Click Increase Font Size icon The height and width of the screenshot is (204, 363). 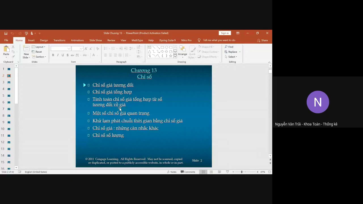point(86,49)
